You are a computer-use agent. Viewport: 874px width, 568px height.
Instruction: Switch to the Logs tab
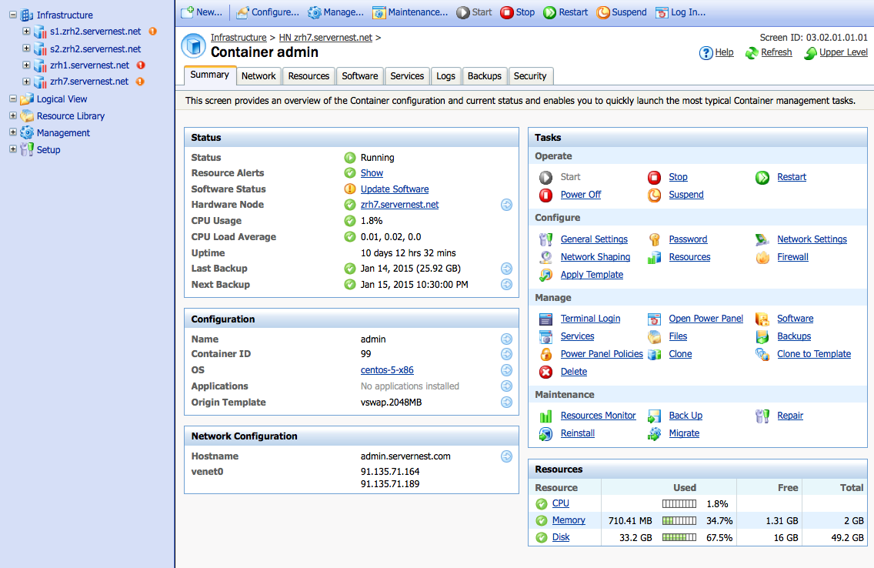point(446,75)
